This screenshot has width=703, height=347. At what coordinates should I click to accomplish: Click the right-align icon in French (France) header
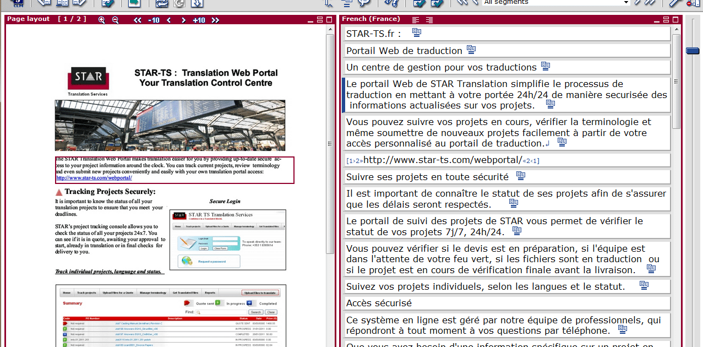coord(429,20)
